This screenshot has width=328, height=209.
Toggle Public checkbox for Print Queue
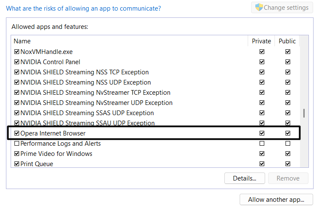click(x=288, y=164)
